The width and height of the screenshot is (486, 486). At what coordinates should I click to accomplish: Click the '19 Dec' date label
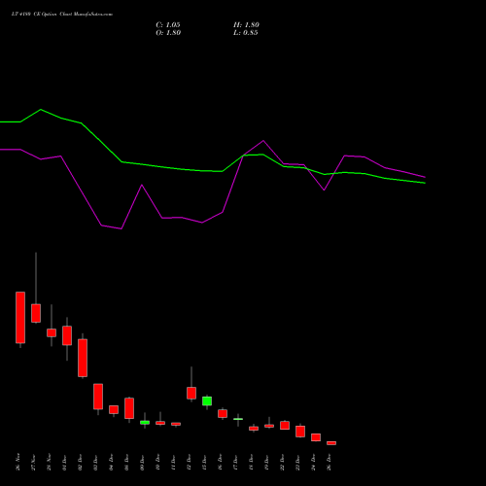266,462
